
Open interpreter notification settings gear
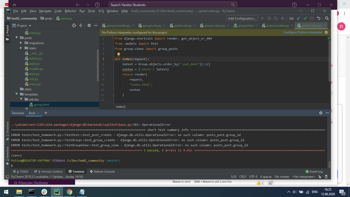tap(326, 32)
